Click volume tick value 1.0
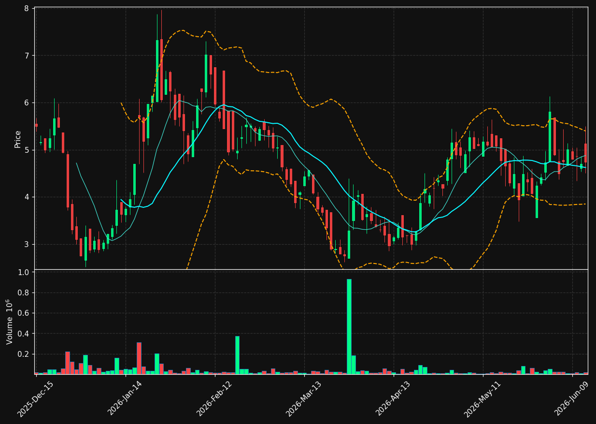Screen dimensions: 596x424 23,272
